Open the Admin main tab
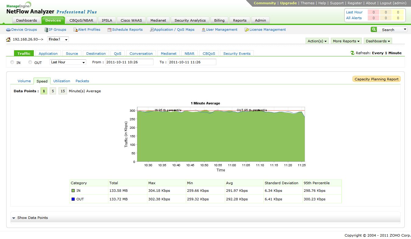 [260, 20]
